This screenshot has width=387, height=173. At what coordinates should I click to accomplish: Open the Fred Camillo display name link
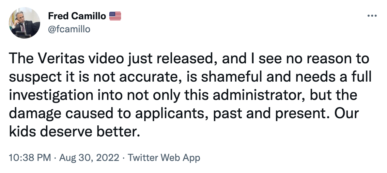(x=77, y=16)
